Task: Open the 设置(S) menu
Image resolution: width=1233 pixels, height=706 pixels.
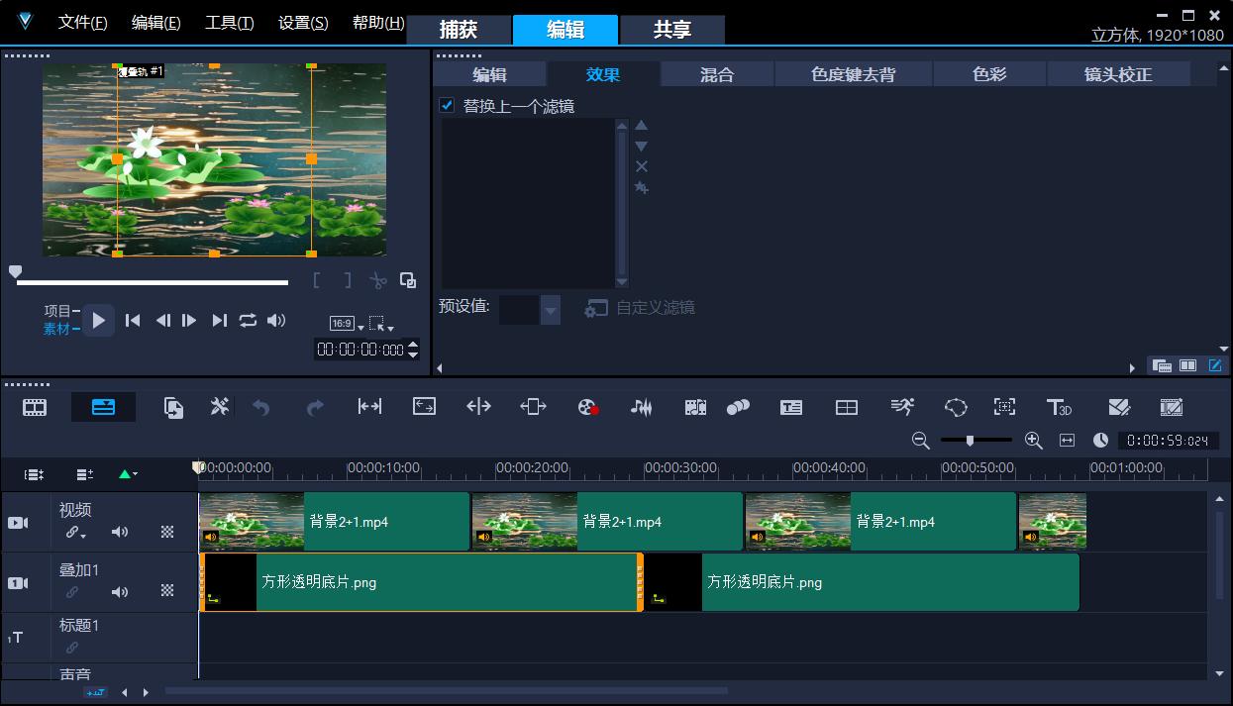Action: pos(303,23)
